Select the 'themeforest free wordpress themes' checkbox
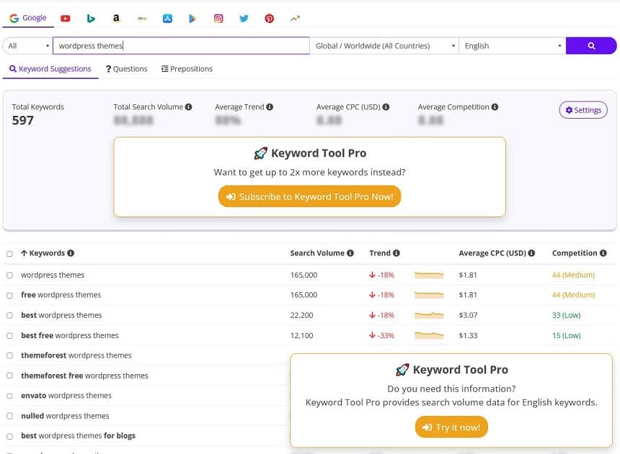This screenshot has width=620, height=454. coord(9,376)
